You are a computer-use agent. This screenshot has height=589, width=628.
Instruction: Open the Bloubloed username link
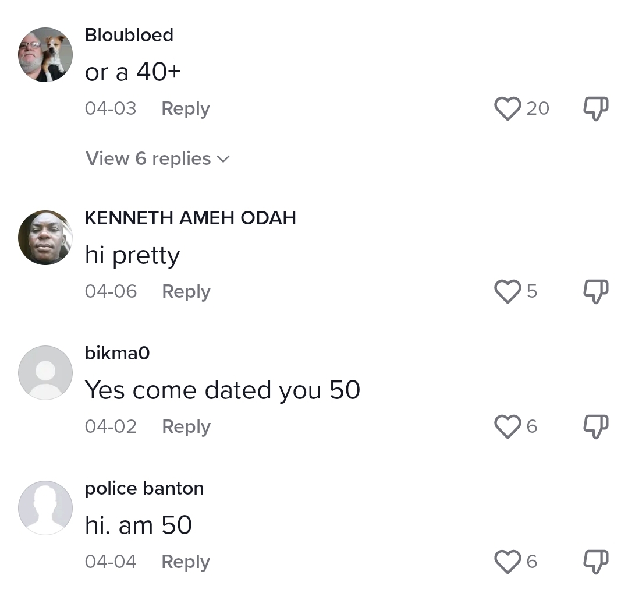(129, 35)
